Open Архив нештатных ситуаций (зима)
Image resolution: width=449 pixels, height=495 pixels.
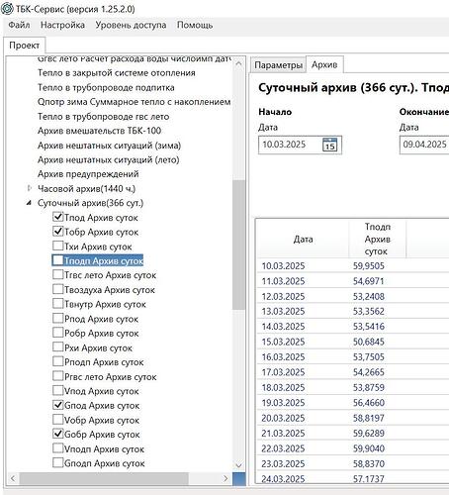(109, 146)
